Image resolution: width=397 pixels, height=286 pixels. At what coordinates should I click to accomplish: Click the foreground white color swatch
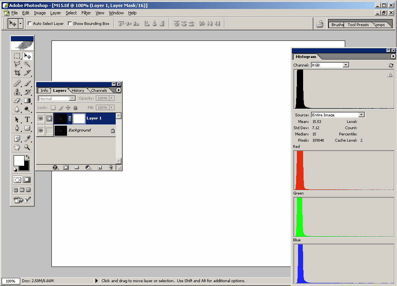click(19, 160)
